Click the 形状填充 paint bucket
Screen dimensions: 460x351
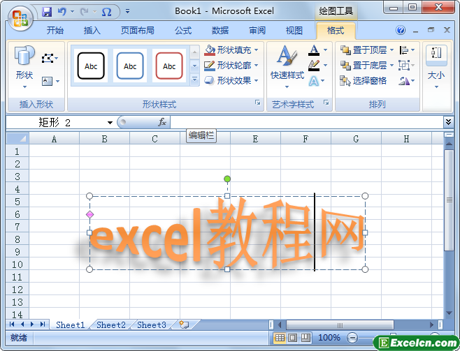point(210,50)
